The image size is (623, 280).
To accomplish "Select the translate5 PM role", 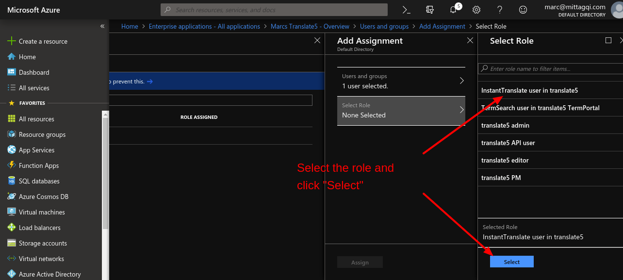I will tap(550, 178).
